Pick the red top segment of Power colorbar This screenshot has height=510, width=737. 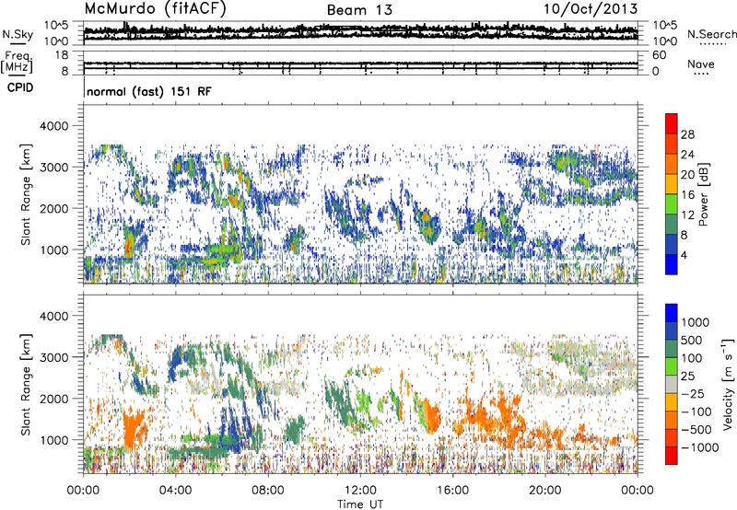pyautogui.click(x=672, y=123)
